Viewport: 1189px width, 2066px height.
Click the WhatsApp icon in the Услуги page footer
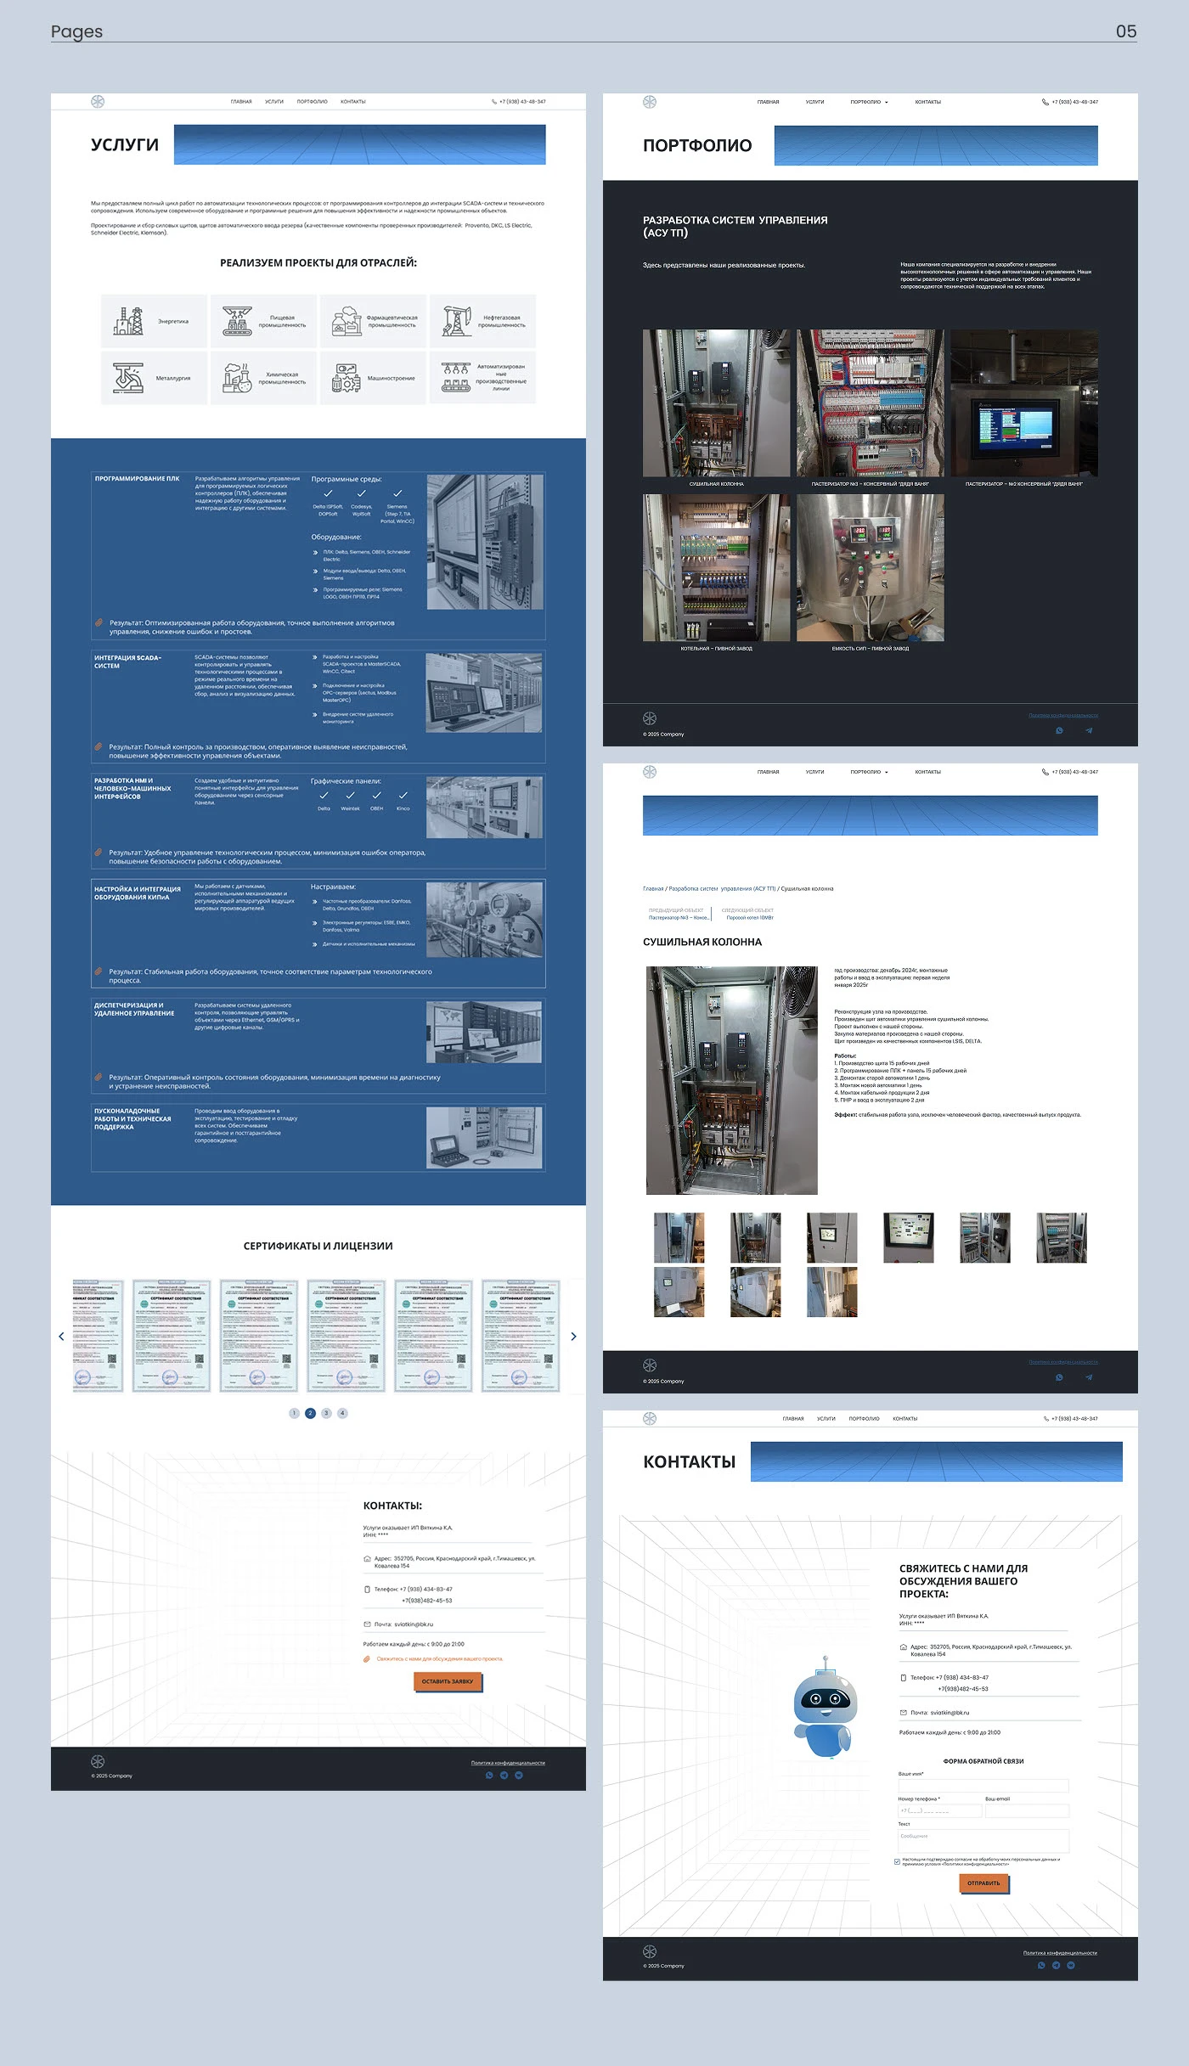click(489, 1775)
